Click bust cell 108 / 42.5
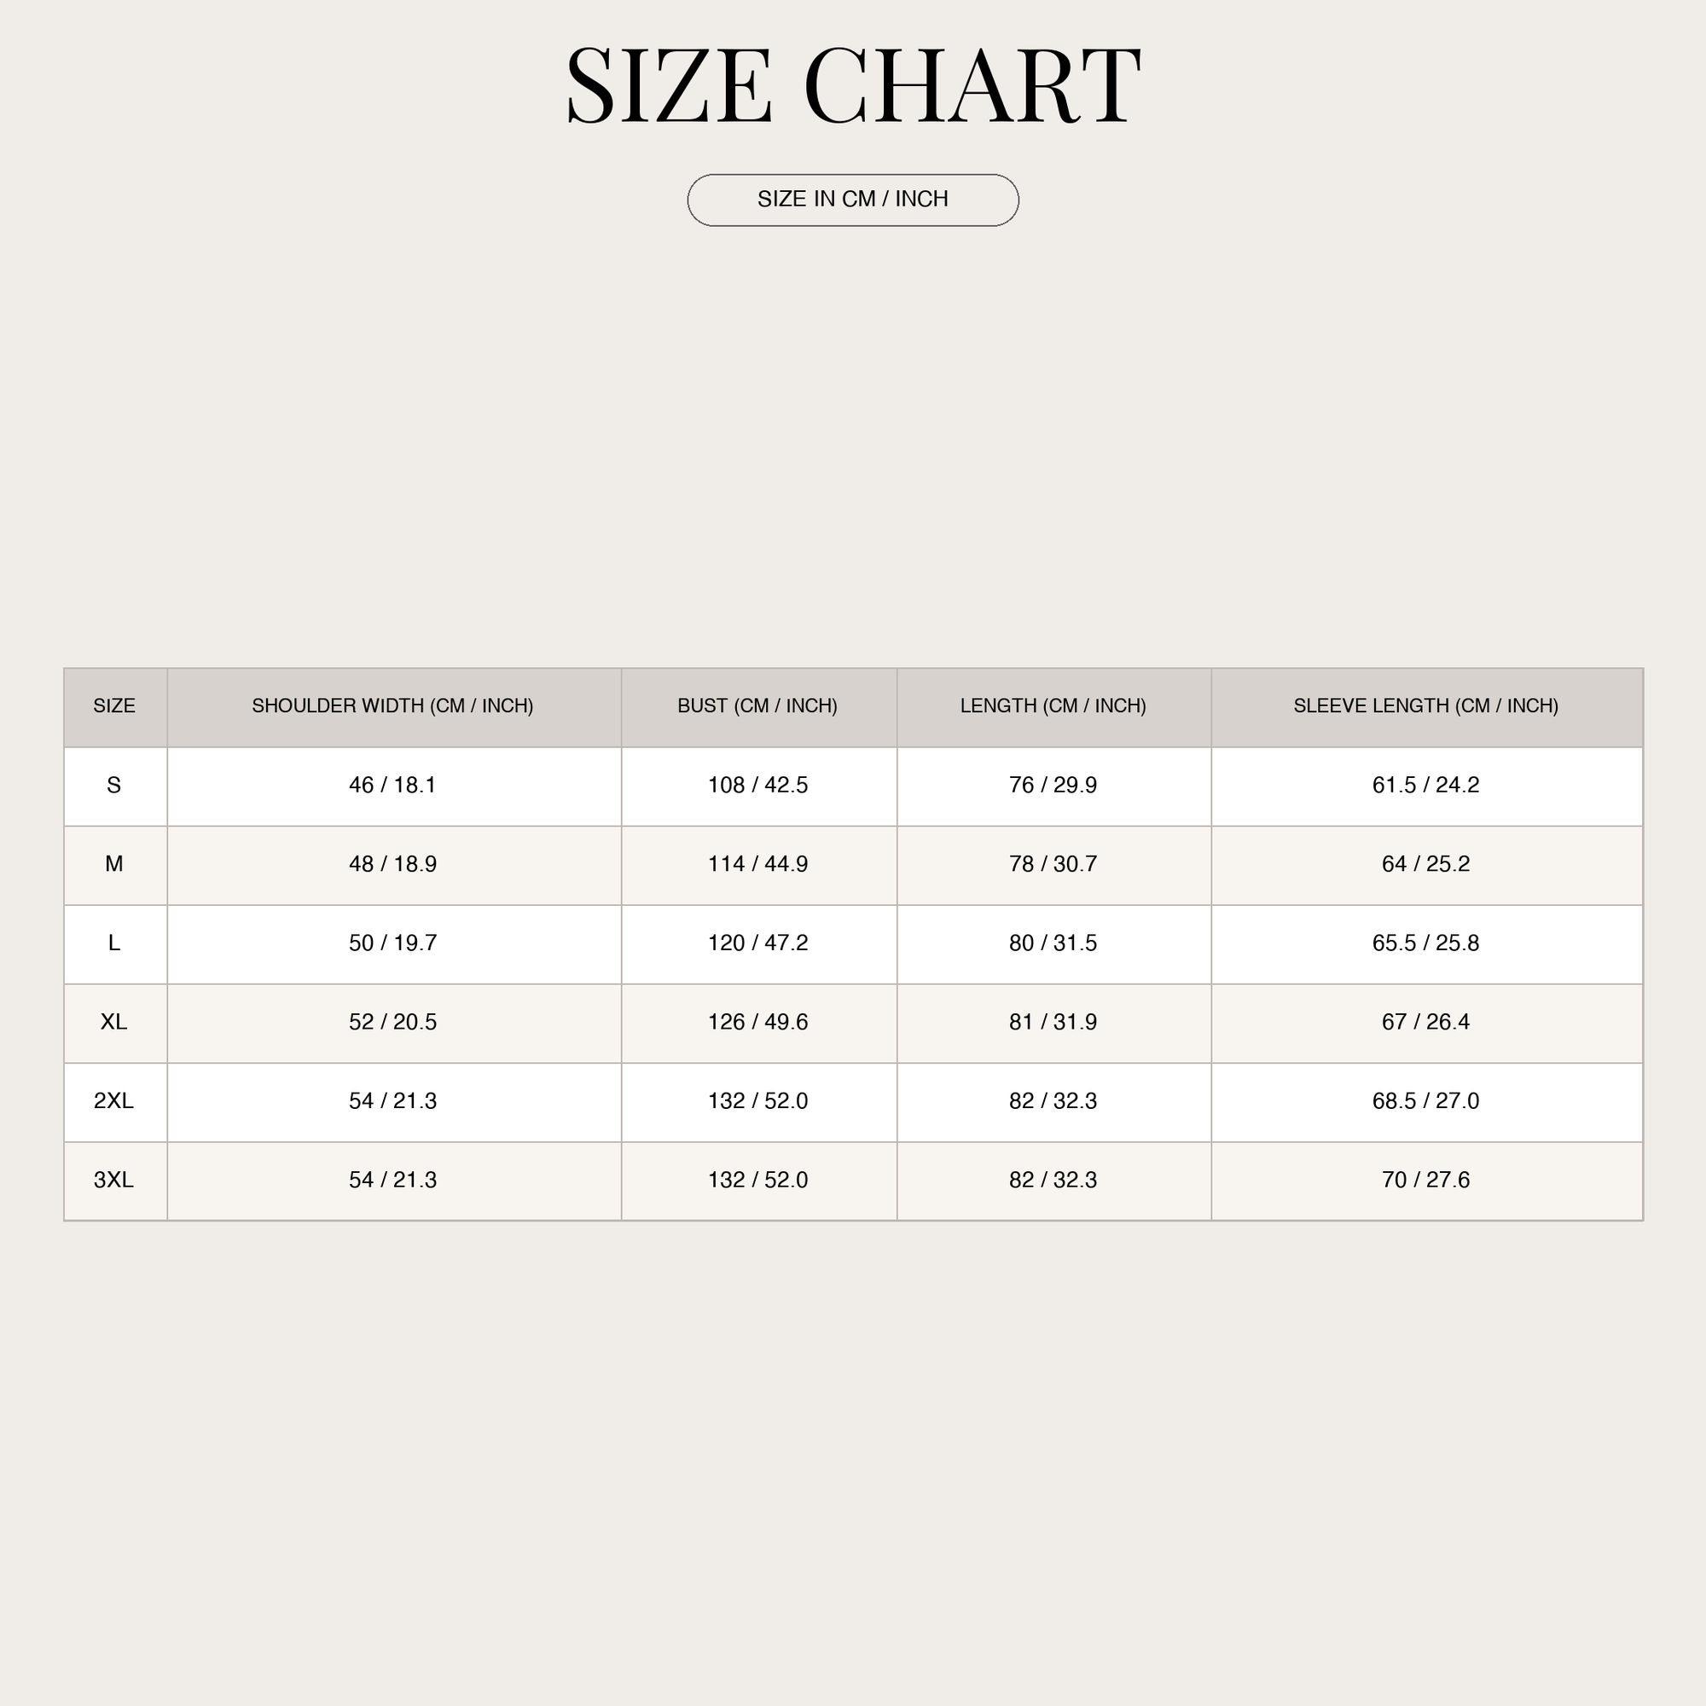The height and width of the screenshot is (1706, 1706). (758, 786)
